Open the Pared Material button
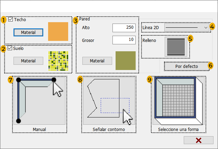Viewport: 218px width, 149px height. [97, 61]
